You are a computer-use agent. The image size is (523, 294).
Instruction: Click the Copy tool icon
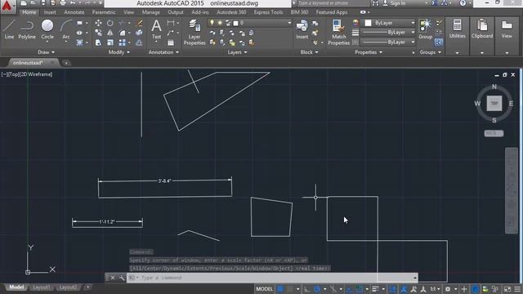pyautogui.click(x=98, y=33)
